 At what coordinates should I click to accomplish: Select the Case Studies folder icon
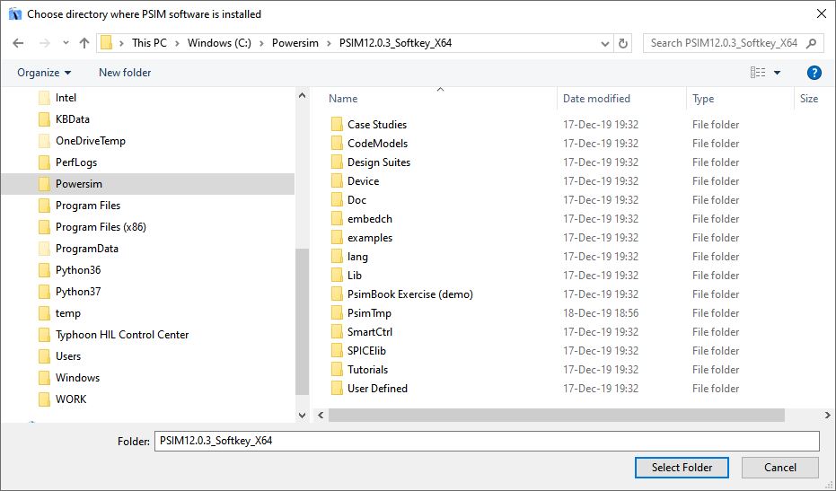tap(337, 125)
